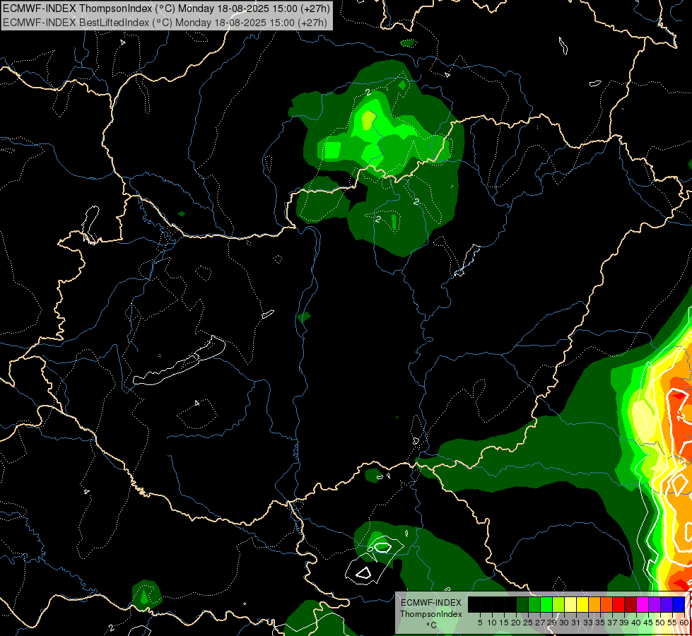692x636 pixels.
Task: Click the legend label ThompsonIndex
Action: [x=431, y=614]
